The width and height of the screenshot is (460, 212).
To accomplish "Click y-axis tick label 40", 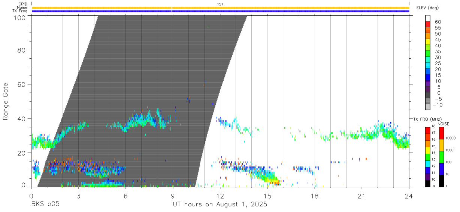I will click(21, 119).
